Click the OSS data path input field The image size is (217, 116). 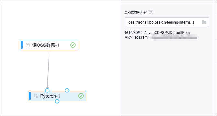click(x=167, y=22)
